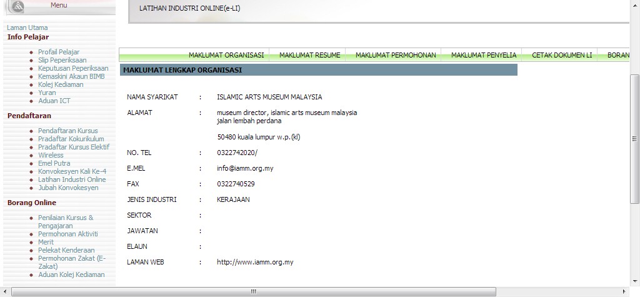This screenshot has width=640, height=297.
Task: Click the phone number 0322742020/
Action: tap(237, 153)
